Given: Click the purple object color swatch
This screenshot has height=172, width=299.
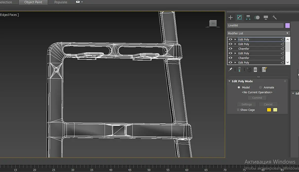Looking at the screenshot, I should tap(287, 25).
